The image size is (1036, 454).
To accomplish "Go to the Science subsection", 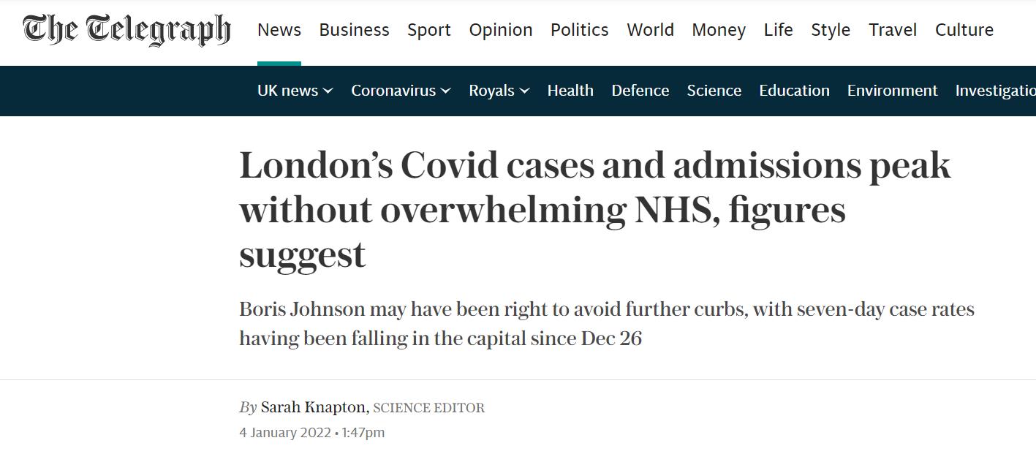I will [714, 91].
